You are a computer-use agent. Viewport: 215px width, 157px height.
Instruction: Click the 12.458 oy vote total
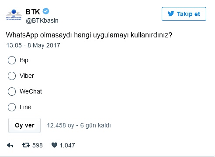tap(60, 126)
